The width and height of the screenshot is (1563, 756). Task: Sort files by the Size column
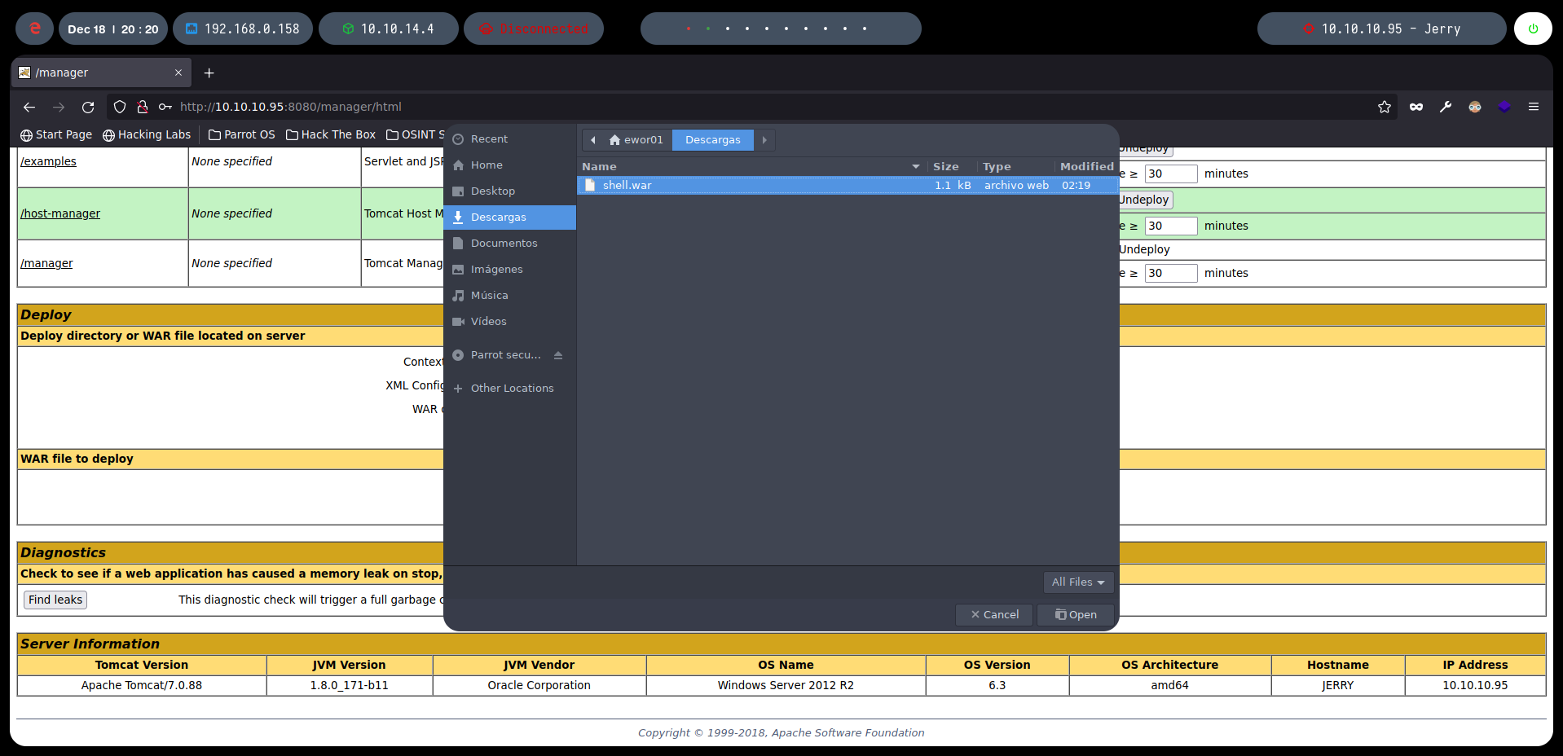952,166
